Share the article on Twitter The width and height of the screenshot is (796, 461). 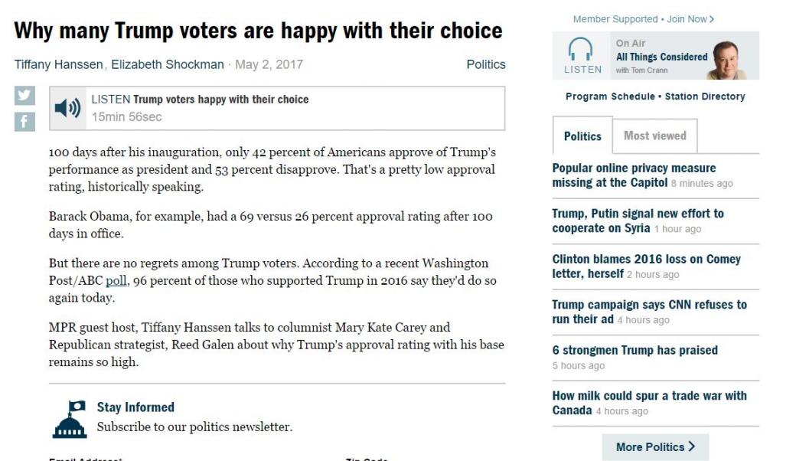click(x=24, y=94)
